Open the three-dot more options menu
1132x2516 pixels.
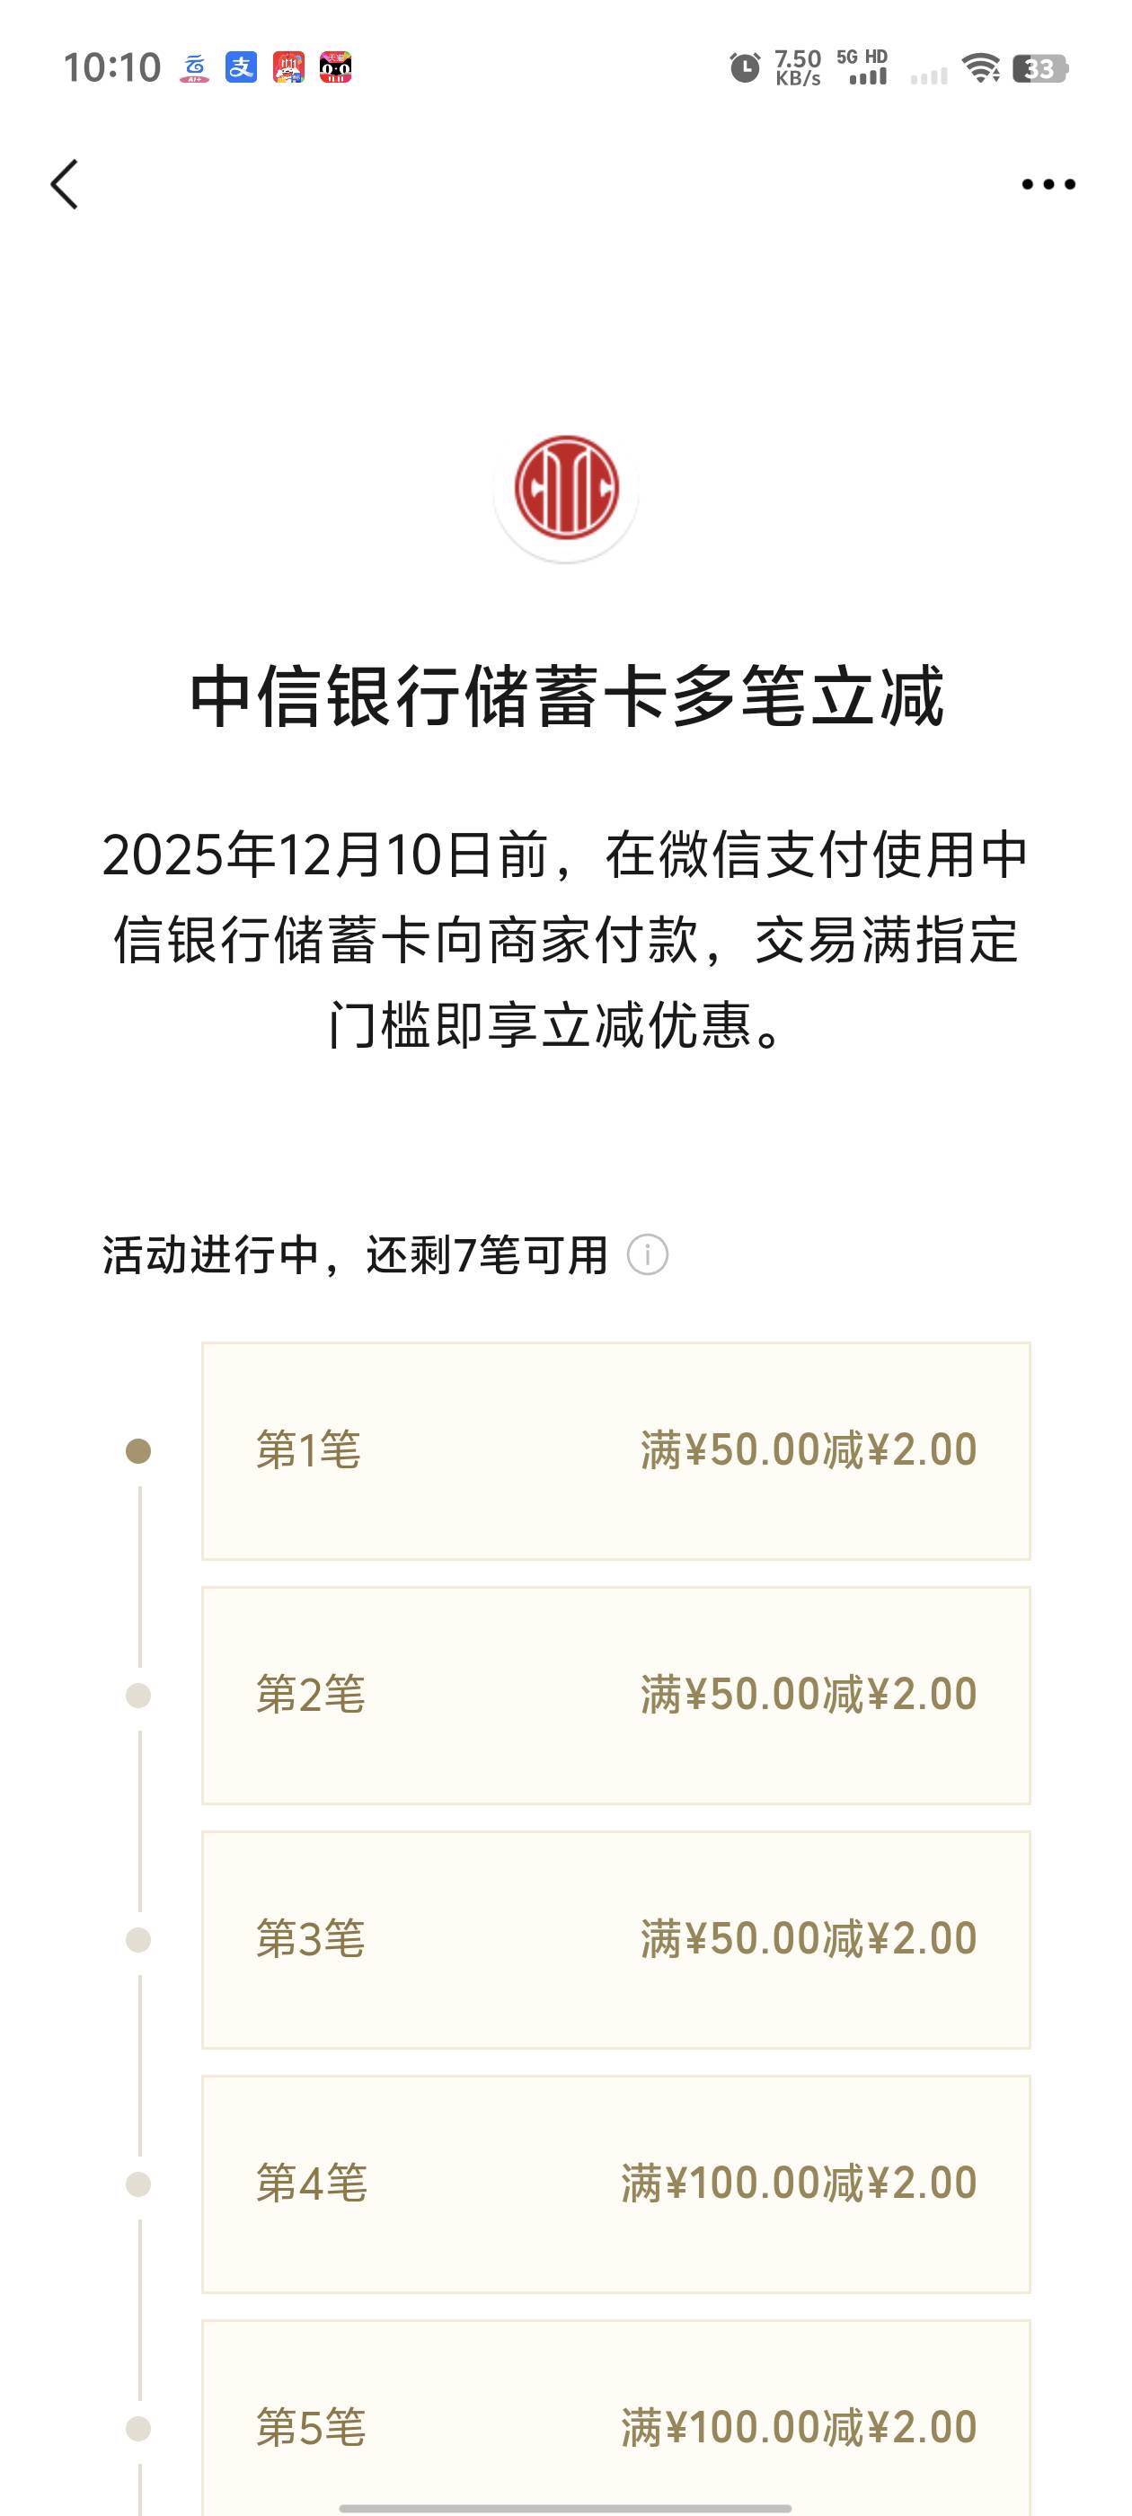pos(1048,183)
